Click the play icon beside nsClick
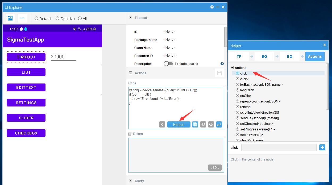This screenshot has width=332, height=185. (x=238, y=96)
